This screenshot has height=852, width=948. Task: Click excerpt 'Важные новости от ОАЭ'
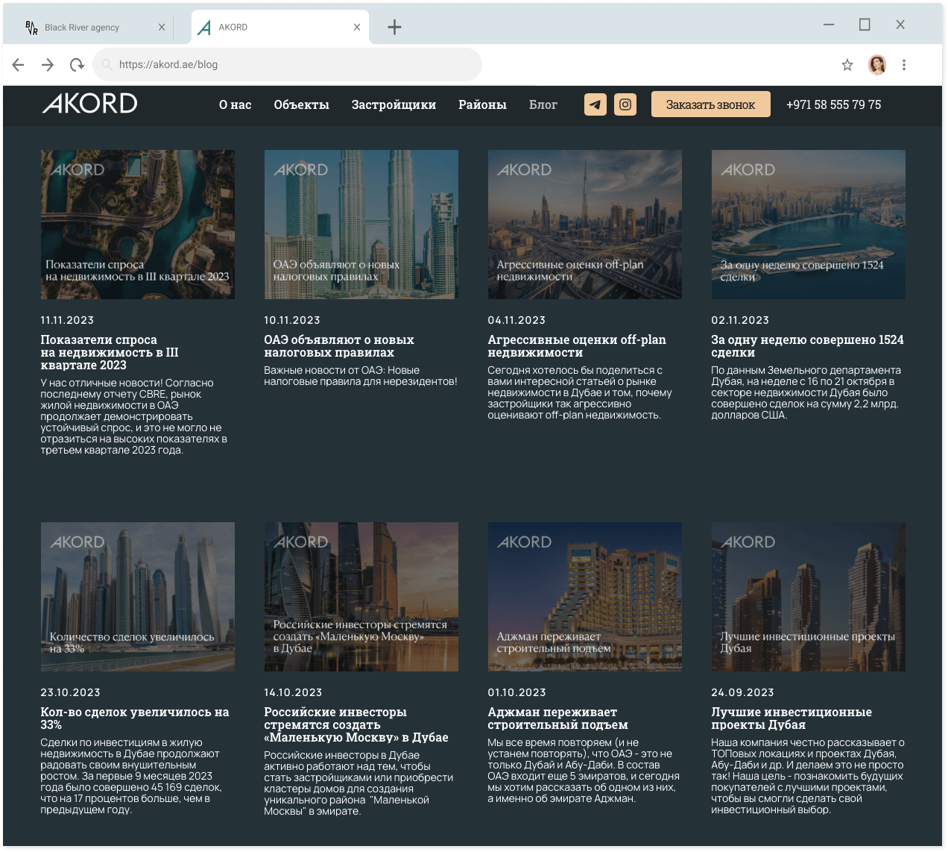pos(361,376)
